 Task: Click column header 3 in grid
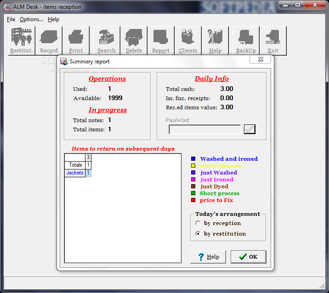[88, 158]
